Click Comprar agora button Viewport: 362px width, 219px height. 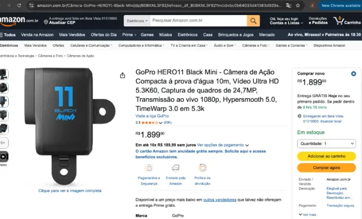click(x=326, y=167)
